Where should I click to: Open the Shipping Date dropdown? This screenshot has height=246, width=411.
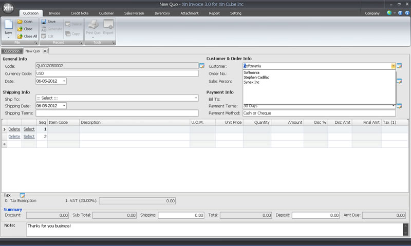(64, 106)
